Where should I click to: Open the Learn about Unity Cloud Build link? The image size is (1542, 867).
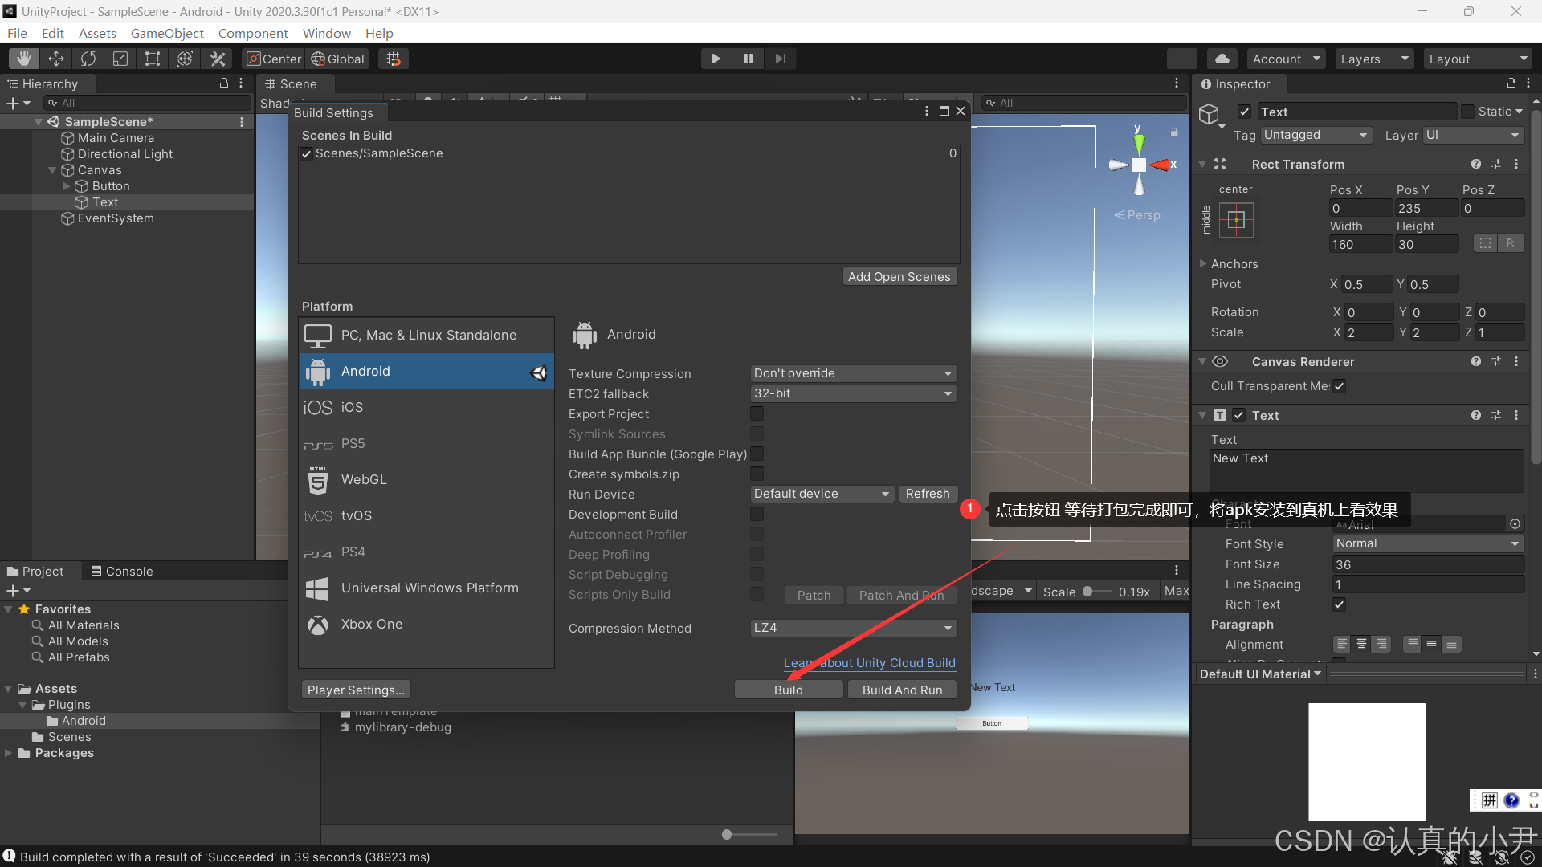869,662
